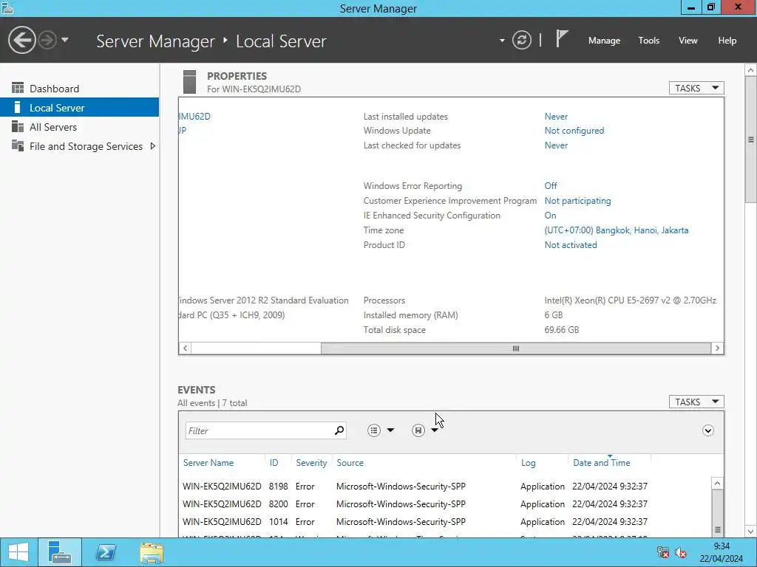Select Local Server in the sidebar
The width and height of the screenshot is (757, 567).
[x=79, y=108]
